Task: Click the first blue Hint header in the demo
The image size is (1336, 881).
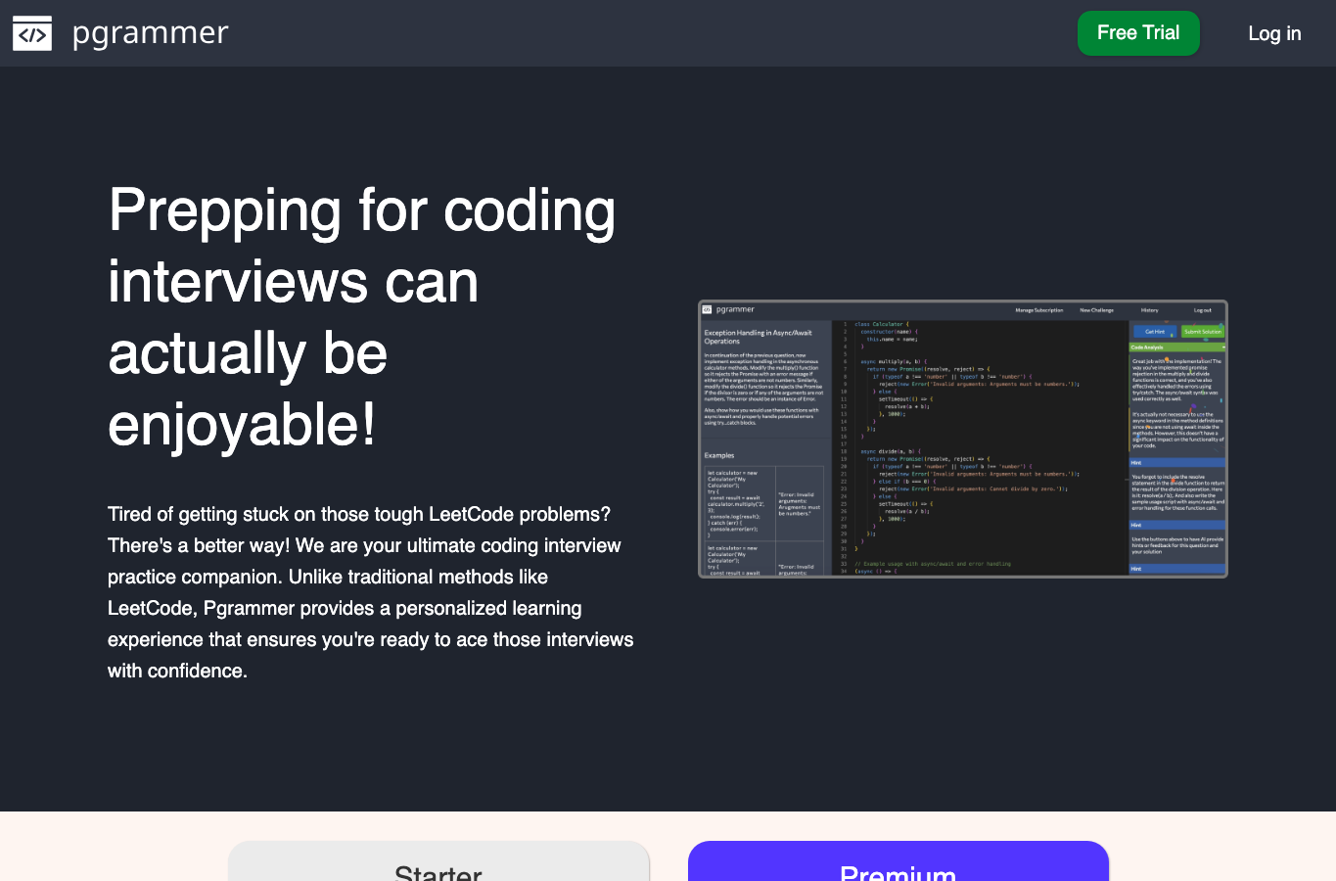Action: point(1177,463)
